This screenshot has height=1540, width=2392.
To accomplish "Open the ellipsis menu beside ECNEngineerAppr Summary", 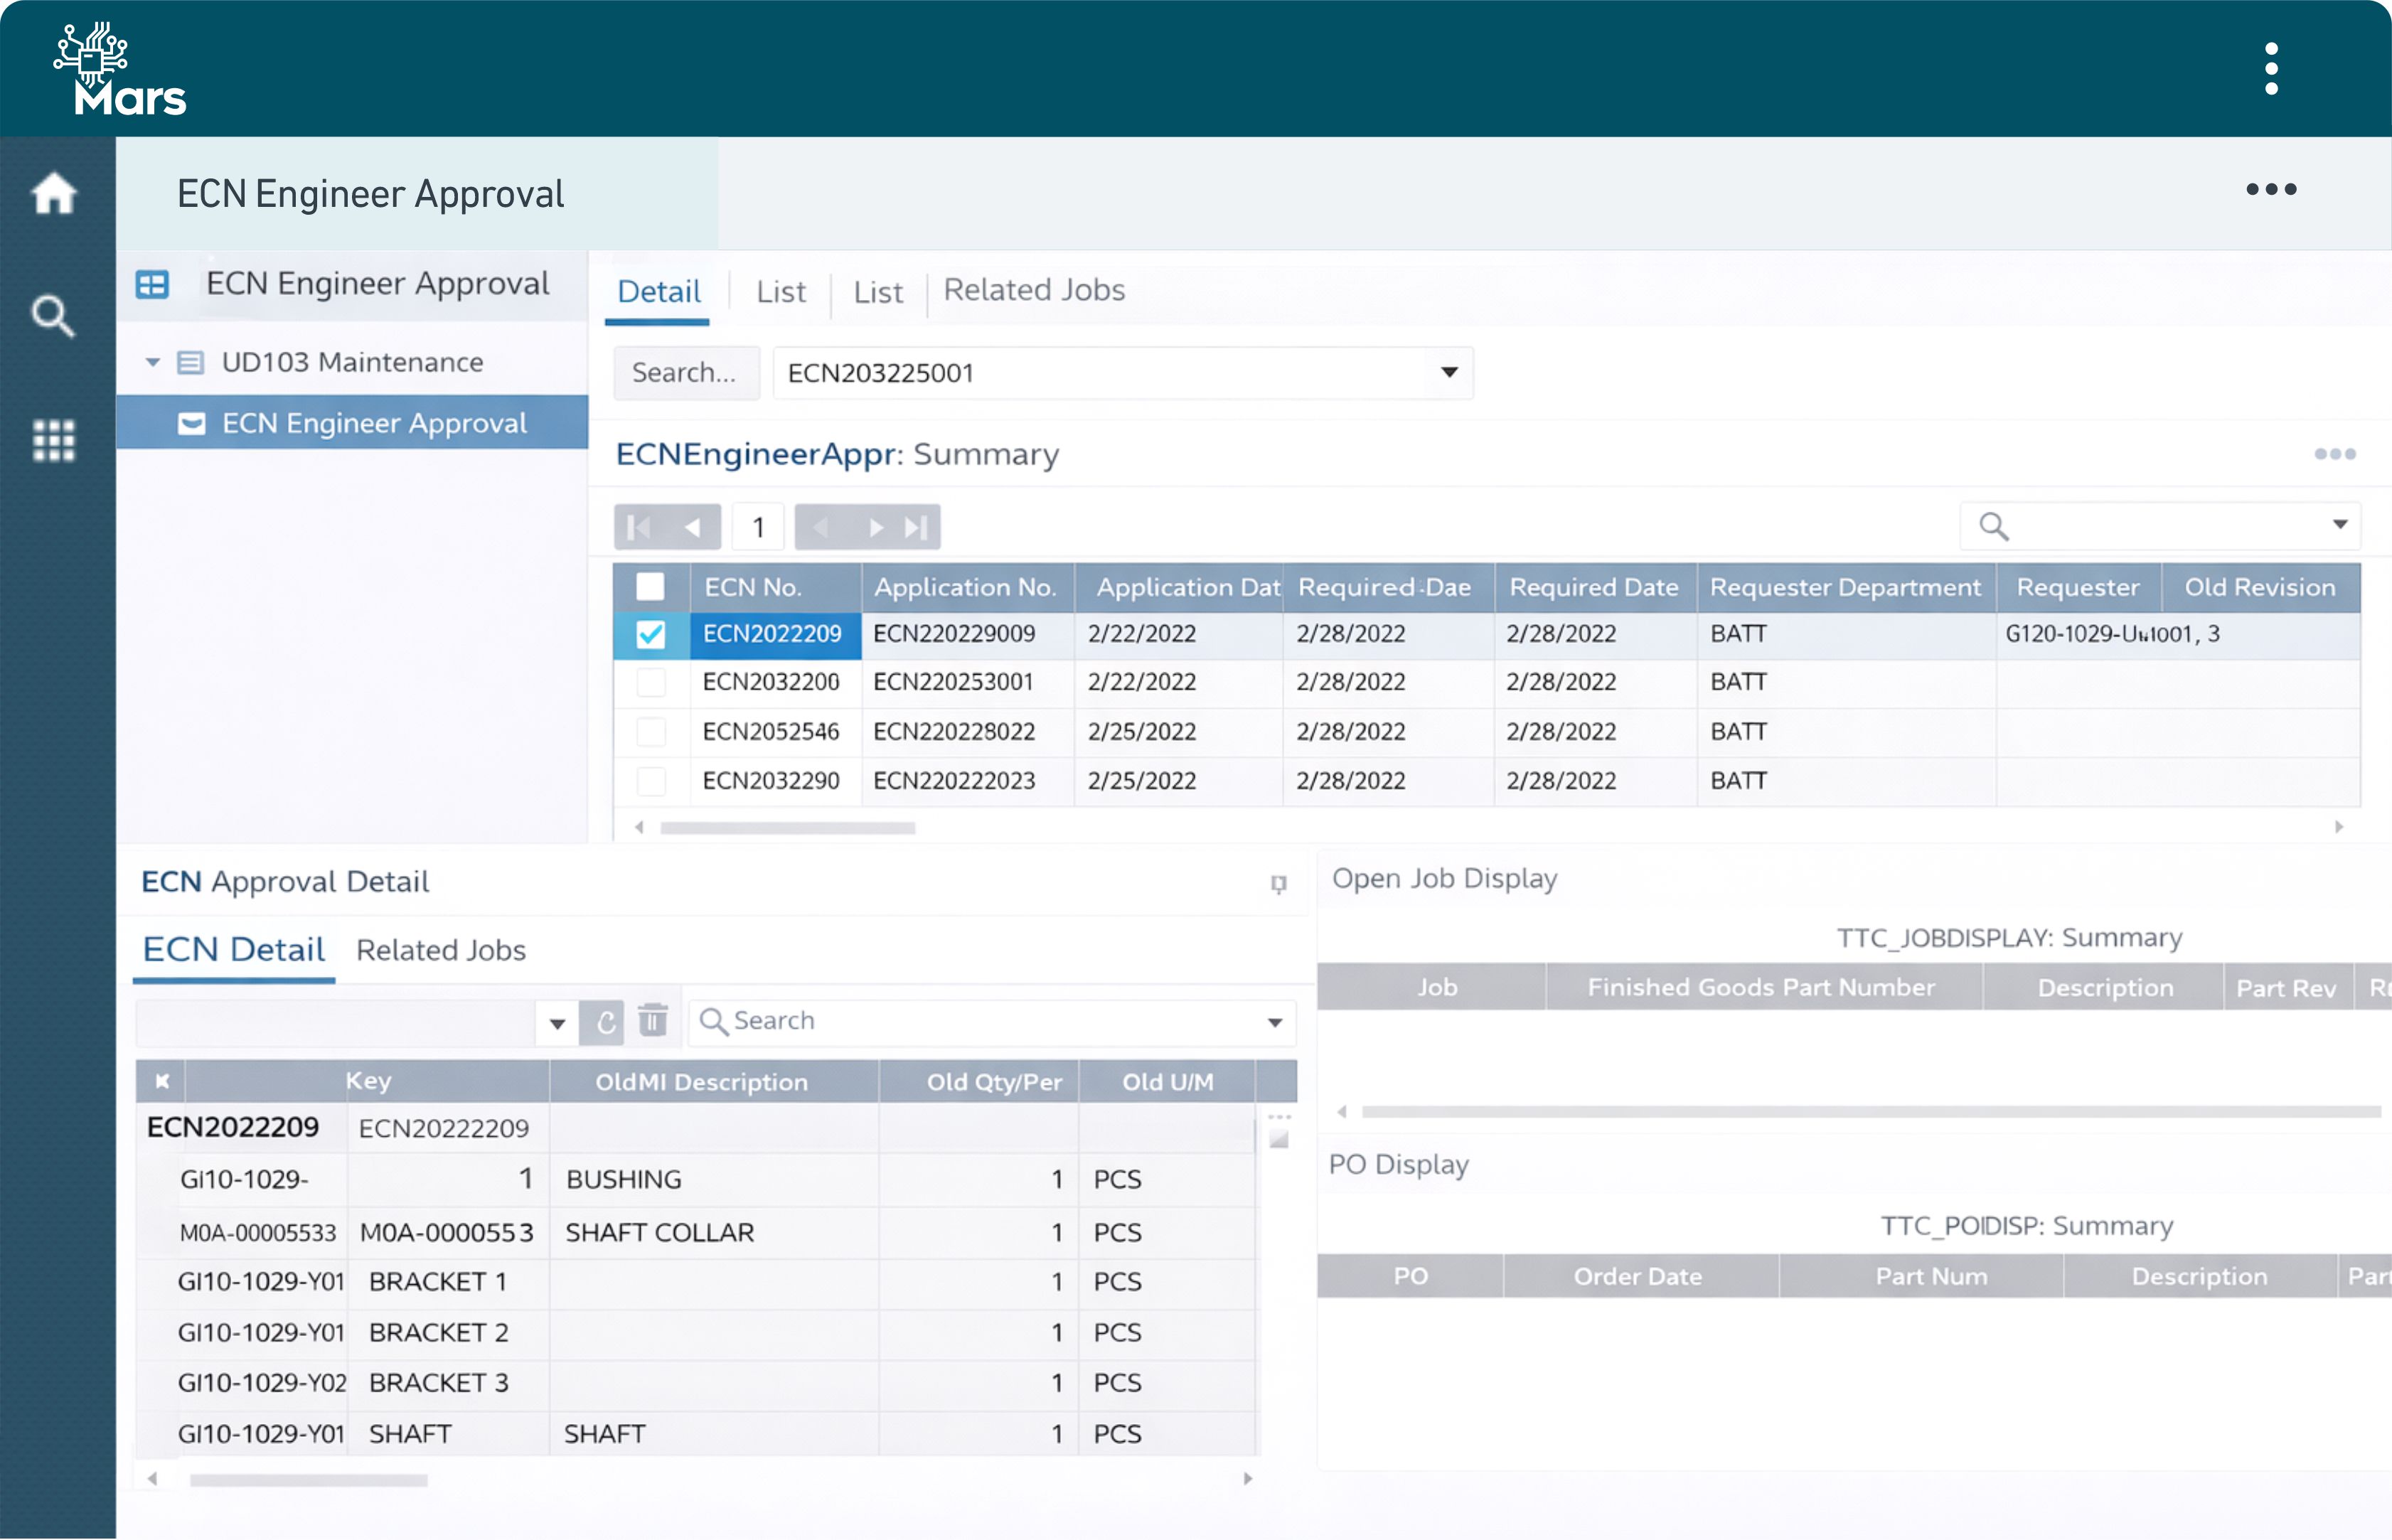I will [x=2336, y=453].
